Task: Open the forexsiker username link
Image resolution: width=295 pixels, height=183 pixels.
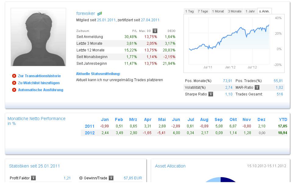Action: [x=86, y=13]
